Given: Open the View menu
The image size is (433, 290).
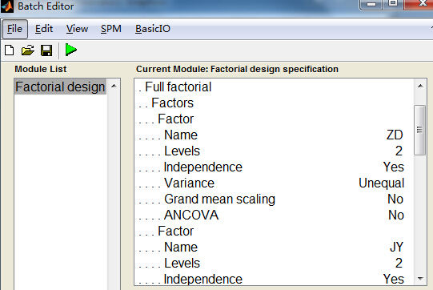Looking at the screenshot, I should tap(77, 29).
